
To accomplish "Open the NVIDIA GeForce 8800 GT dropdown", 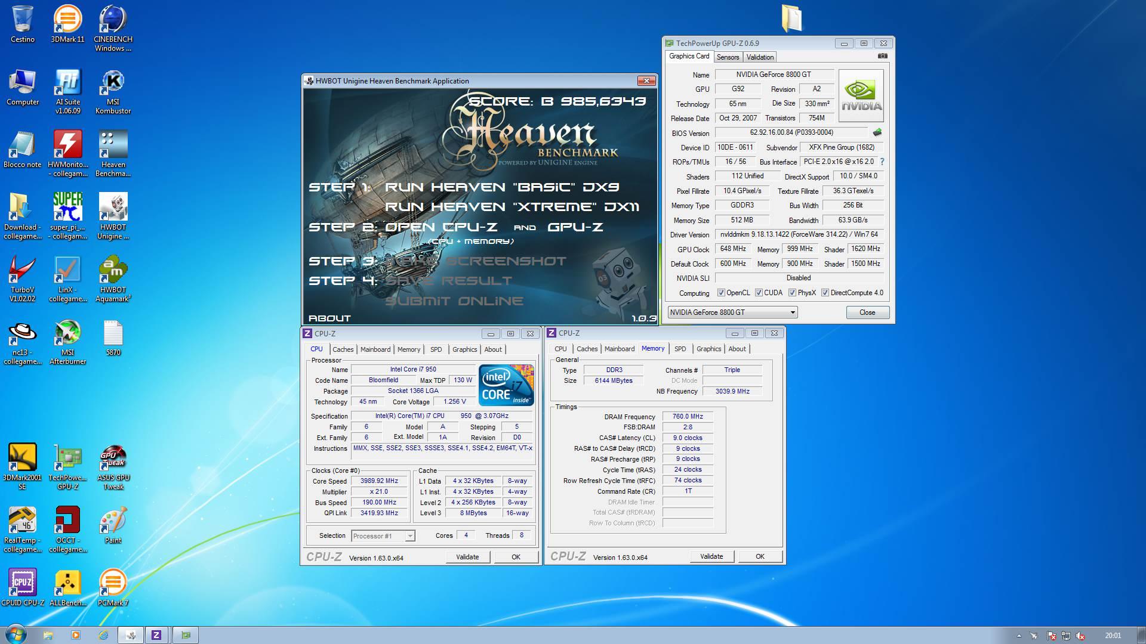I will tap(732, 312).
